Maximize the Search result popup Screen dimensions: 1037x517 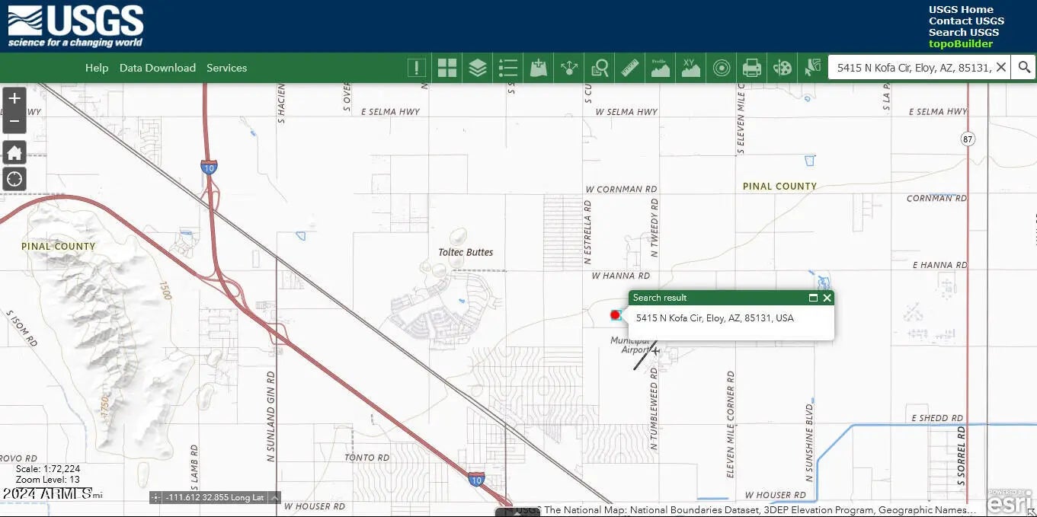click(x=813, y=298)
